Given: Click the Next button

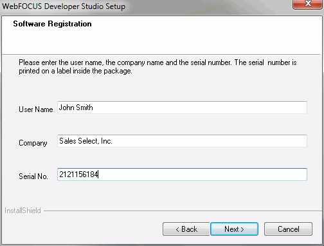Looking at the screenshot, I should tap(234, 229).
